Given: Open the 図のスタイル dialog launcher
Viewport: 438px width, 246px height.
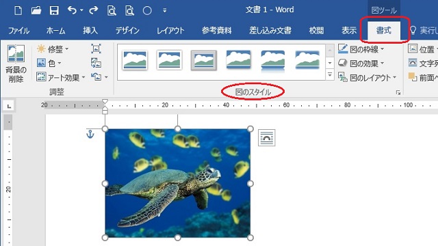Looking at the screenshot, I should coord(398,93).
